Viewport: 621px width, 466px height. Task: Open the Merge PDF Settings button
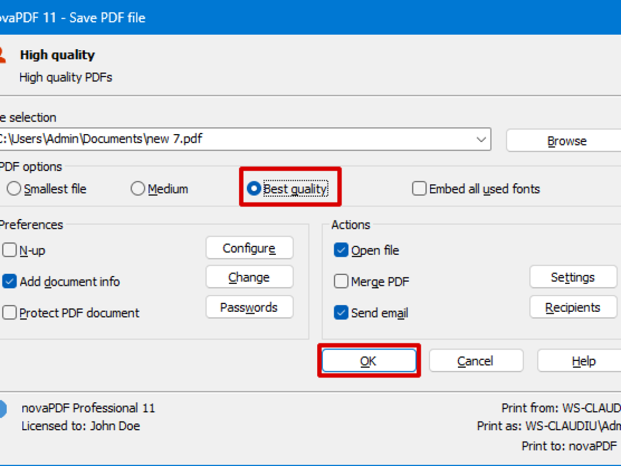pyautogui.click(x=573, y=278)
